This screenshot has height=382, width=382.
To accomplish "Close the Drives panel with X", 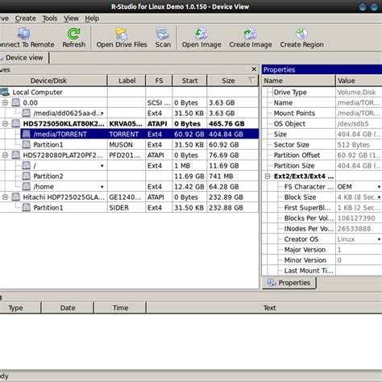I will 254,69.
